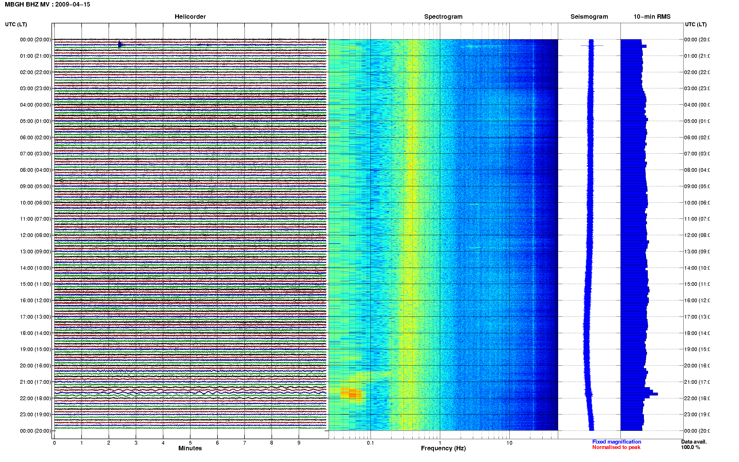
Task: Click the Frequency (Hz) axis title
Action: point(443,448)
